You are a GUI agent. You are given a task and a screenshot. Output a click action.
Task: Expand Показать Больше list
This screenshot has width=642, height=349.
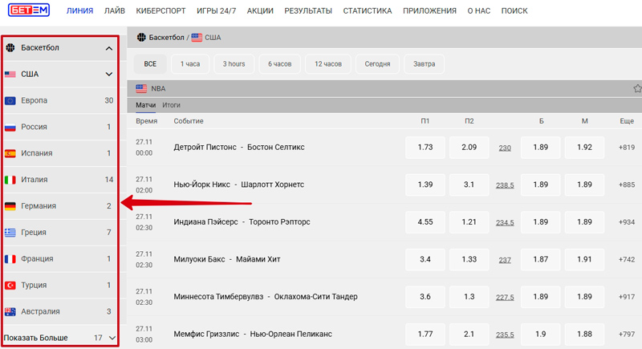pos(112,338)
